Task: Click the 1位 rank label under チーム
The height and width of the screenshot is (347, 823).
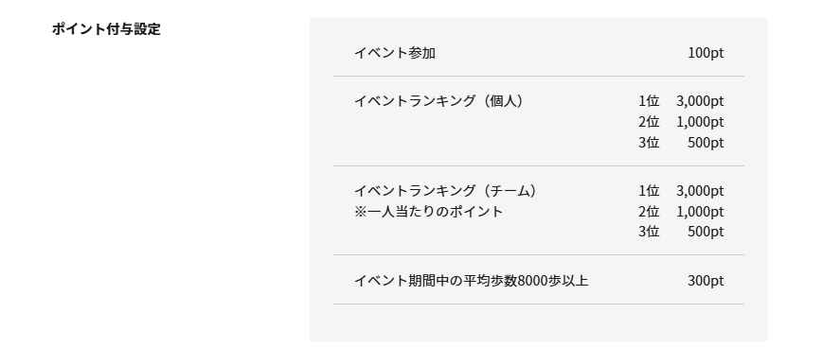Action: (649, 190)
